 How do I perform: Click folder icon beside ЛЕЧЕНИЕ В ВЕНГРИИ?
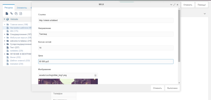(8, 54)
